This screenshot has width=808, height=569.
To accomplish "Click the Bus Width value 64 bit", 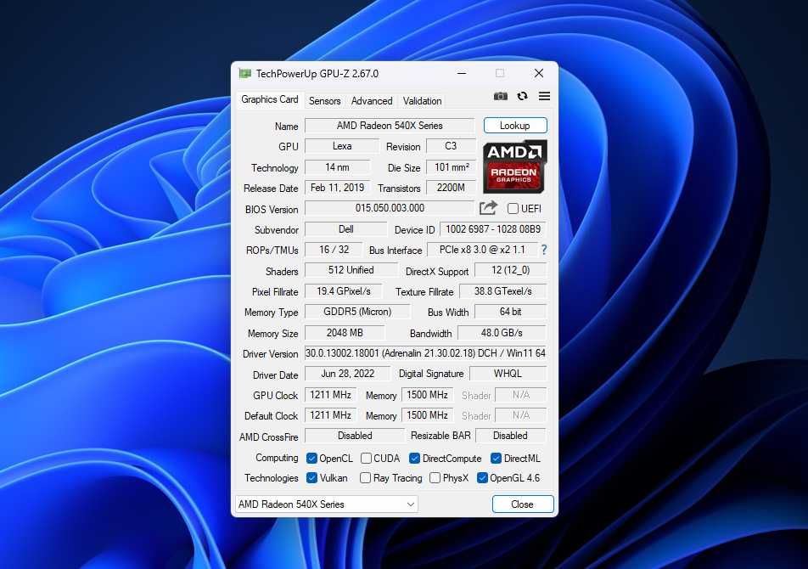I will [x=510, y=312].
